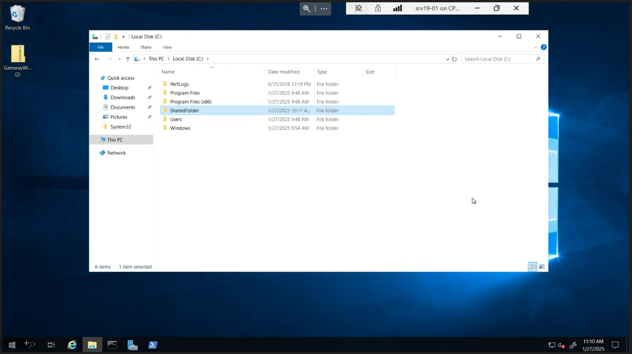
Task: Click the New Folder icon on the Quick Access Toolbar
Action: tap(116, 36)
